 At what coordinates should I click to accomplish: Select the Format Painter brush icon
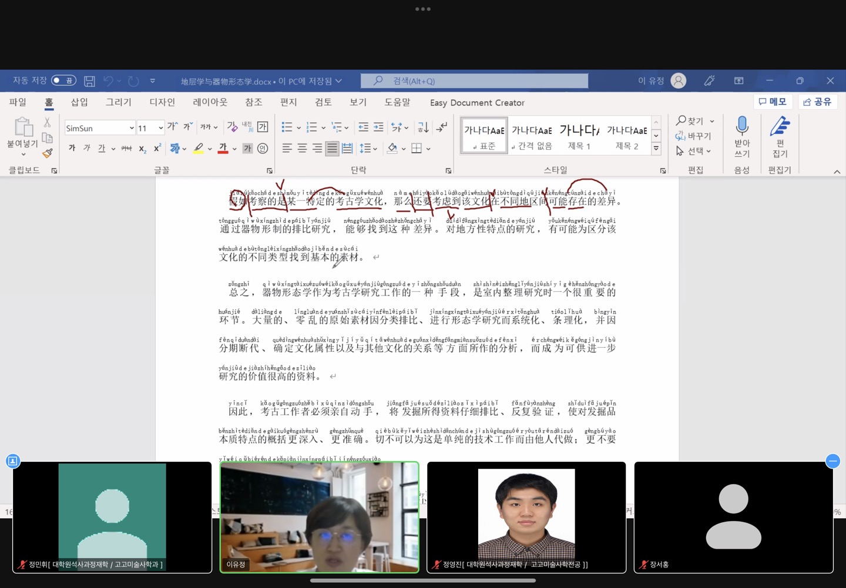click(x=48, y=153)
